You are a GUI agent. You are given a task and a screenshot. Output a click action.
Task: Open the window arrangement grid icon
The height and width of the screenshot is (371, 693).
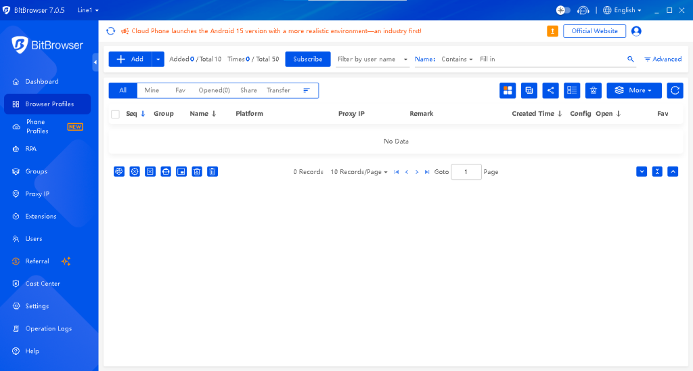508,90
